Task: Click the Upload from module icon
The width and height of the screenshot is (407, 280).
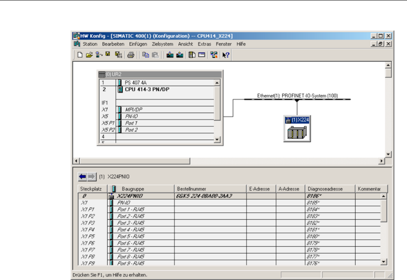Action: [x=179, y=55]
